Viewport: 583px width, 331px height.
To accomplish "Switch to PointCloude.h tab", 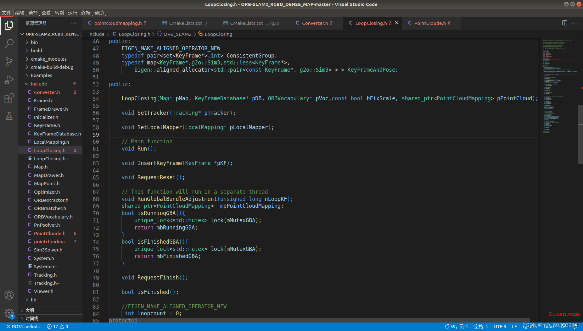I will click(x=432, y=23).
